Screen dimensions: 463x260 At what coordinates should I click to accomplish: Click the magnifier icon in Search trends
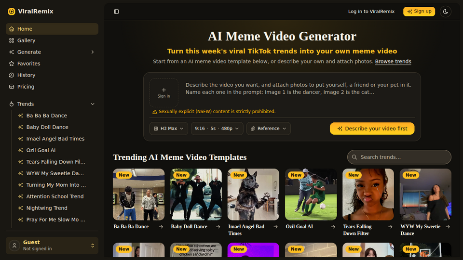tap(354, 157)
